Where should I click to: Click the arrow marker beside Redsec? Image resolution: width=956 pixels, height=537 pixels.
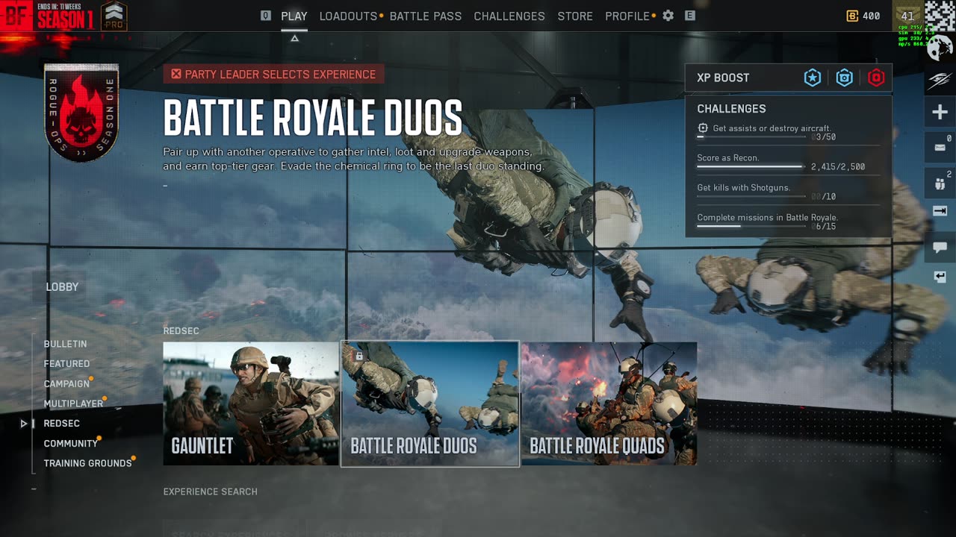[x=24, y=424]
